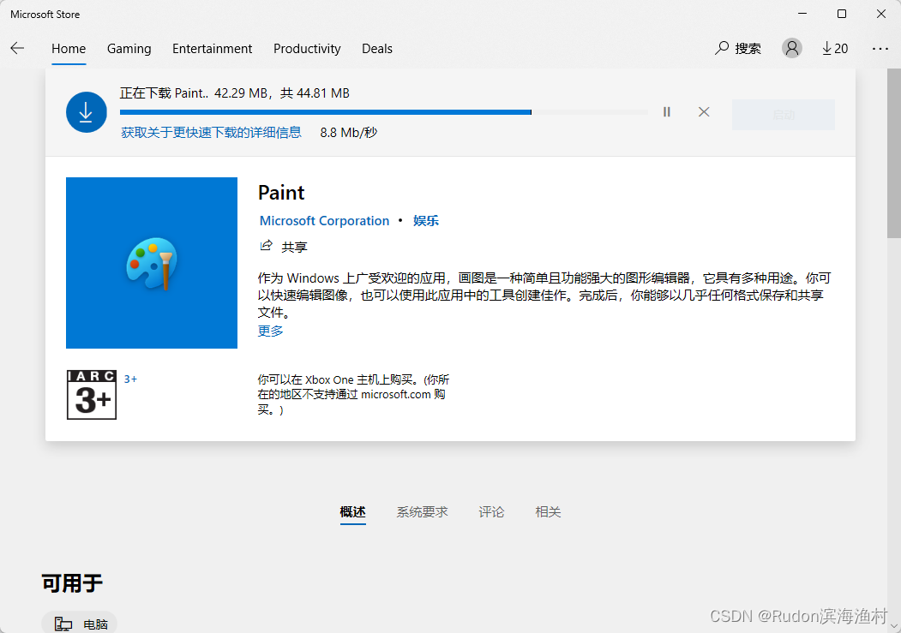Click the 搜索 search label
The height and width of the screenshot is (633, 901).
pos(748,49)
